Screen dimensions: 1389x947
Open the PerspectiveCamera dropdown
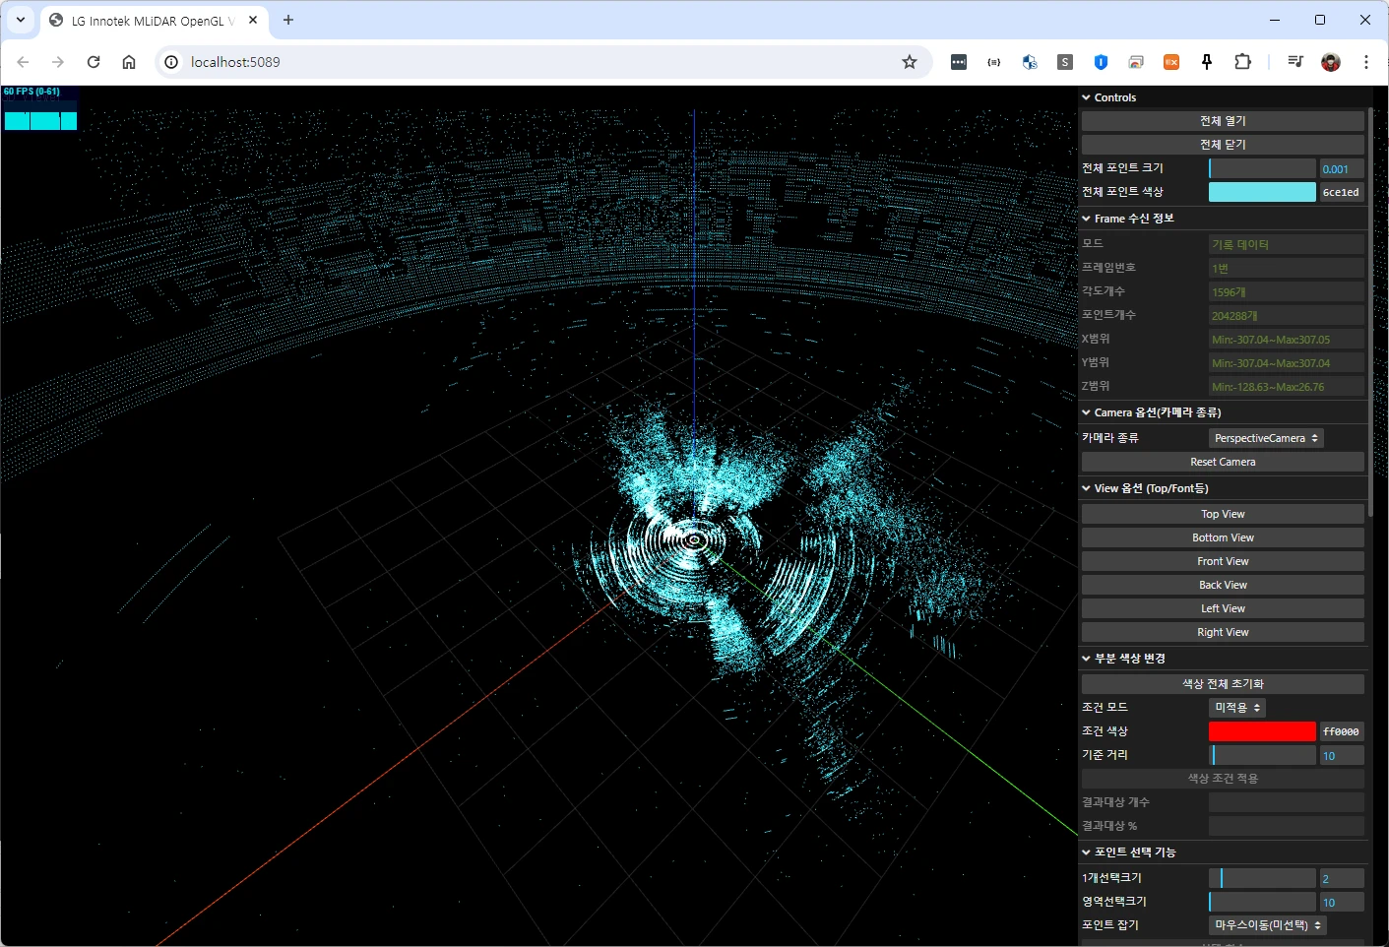tap(1266, 438)
